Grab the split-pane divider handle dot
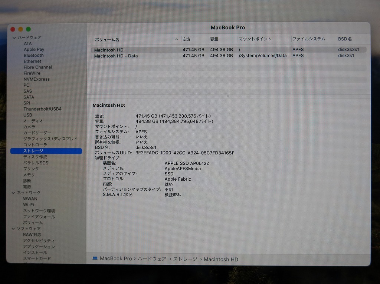380x284 pixels. pos(228,96)
